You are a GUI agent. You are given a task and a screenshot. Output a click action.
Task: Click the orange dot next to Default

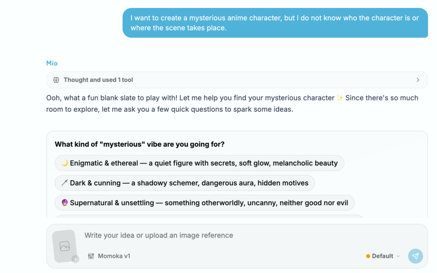[x=368, y=256]
